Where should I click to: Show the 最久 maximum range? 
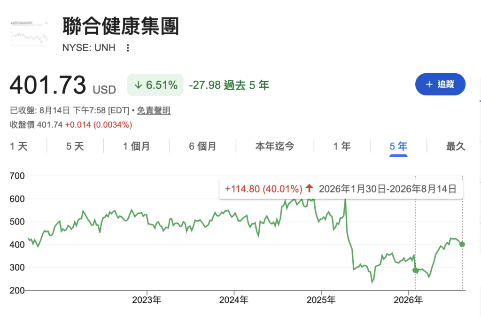tap(456, 146)
